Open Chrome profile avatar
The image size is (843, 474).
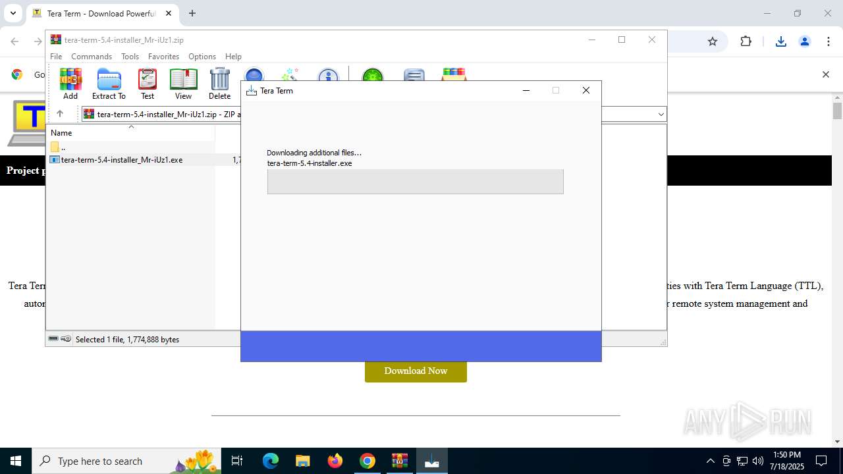pos(804,41)
